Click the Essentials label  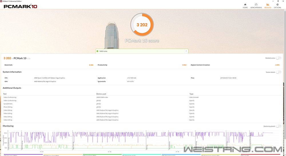coord(8,65)
